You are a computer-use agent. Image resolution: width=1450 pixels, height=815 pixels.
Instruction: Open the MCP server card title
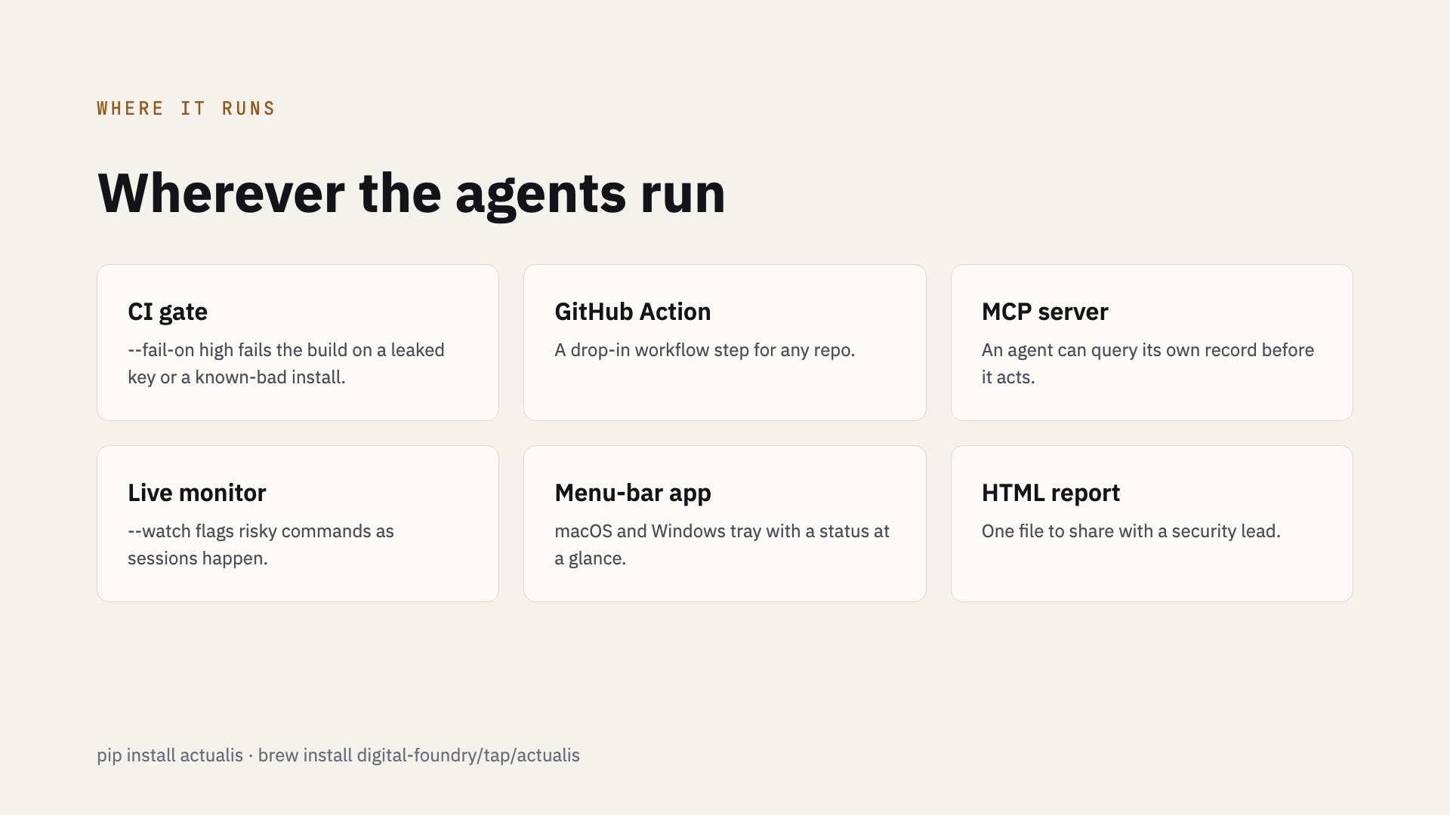[1044, 312]
